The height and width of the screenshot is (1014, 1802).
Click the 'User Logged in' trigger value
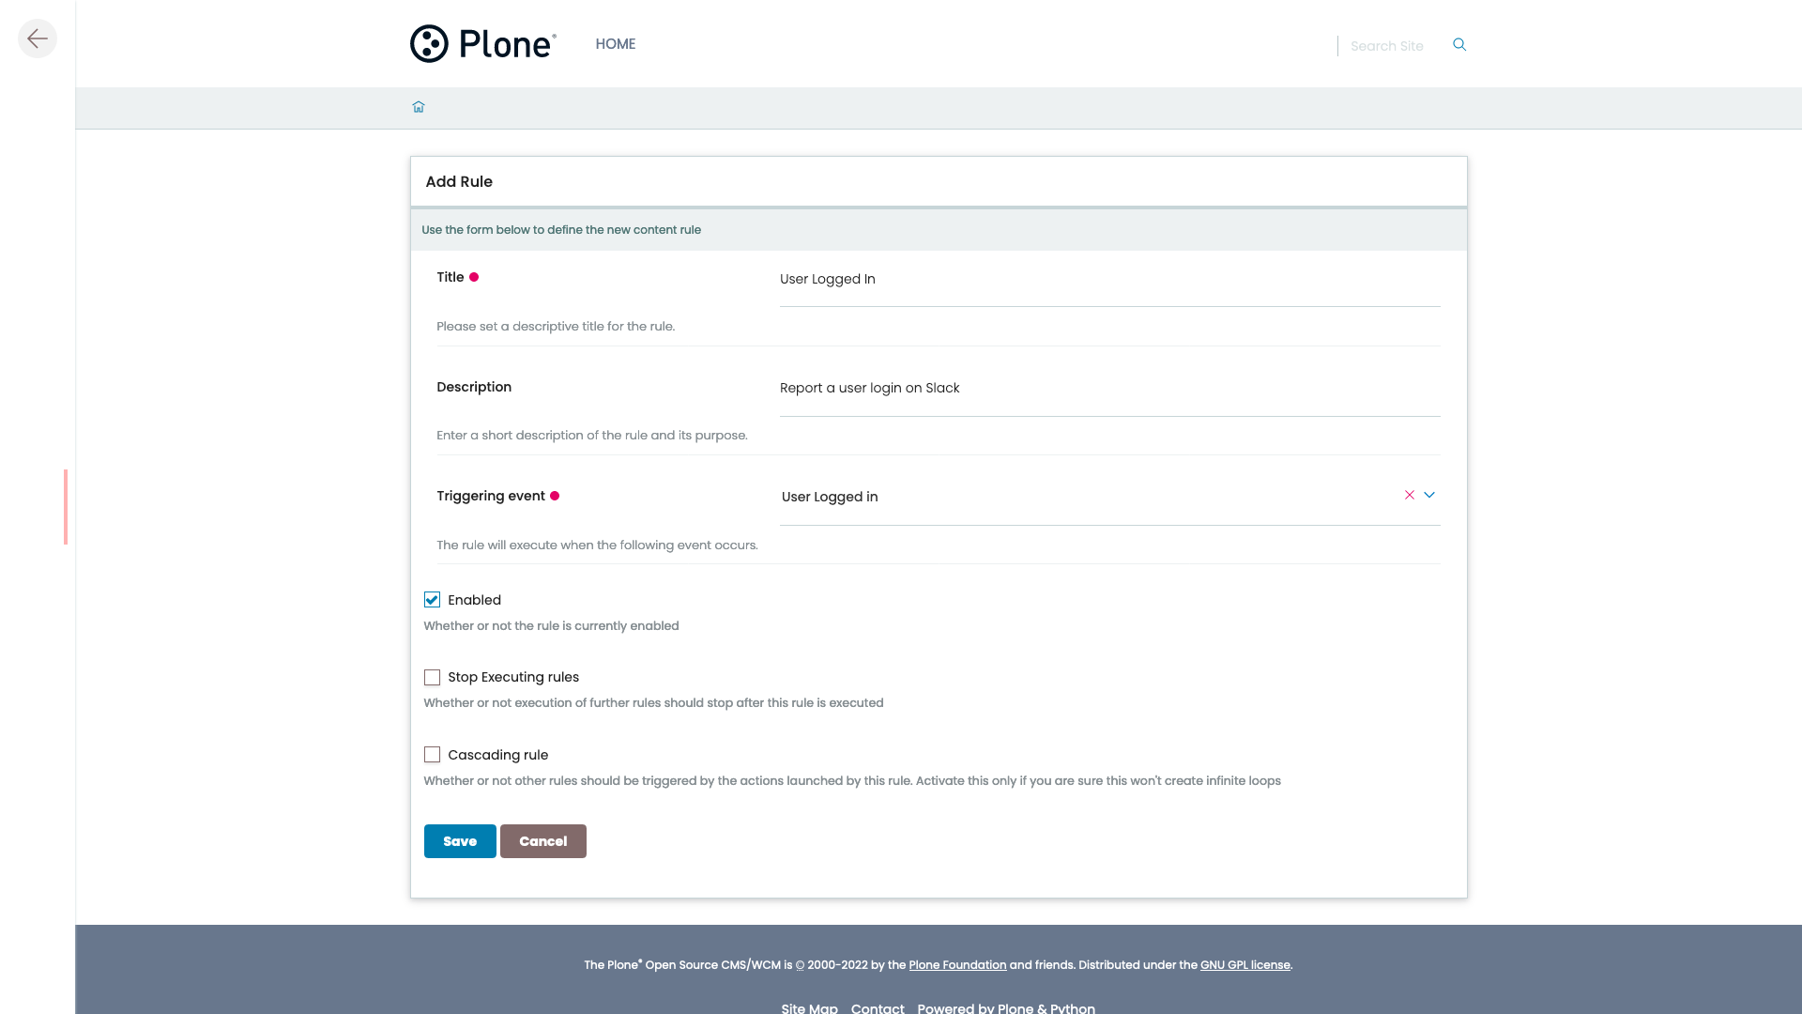(830, 497)
